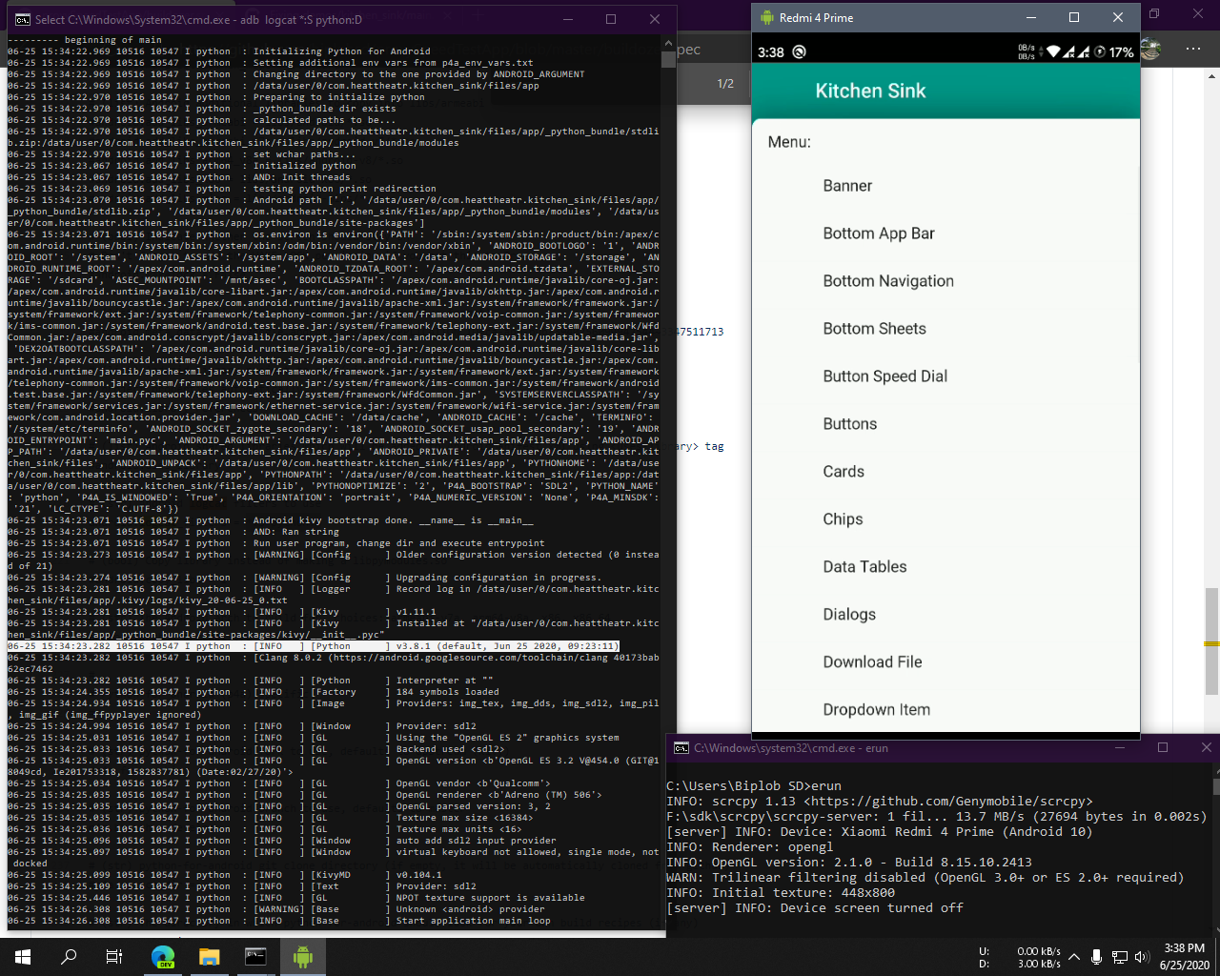Open the 'Banner' demo in Kitchen Sink
The height and width of the screenshot is (976, 1220).
click(x=847, y=185)
